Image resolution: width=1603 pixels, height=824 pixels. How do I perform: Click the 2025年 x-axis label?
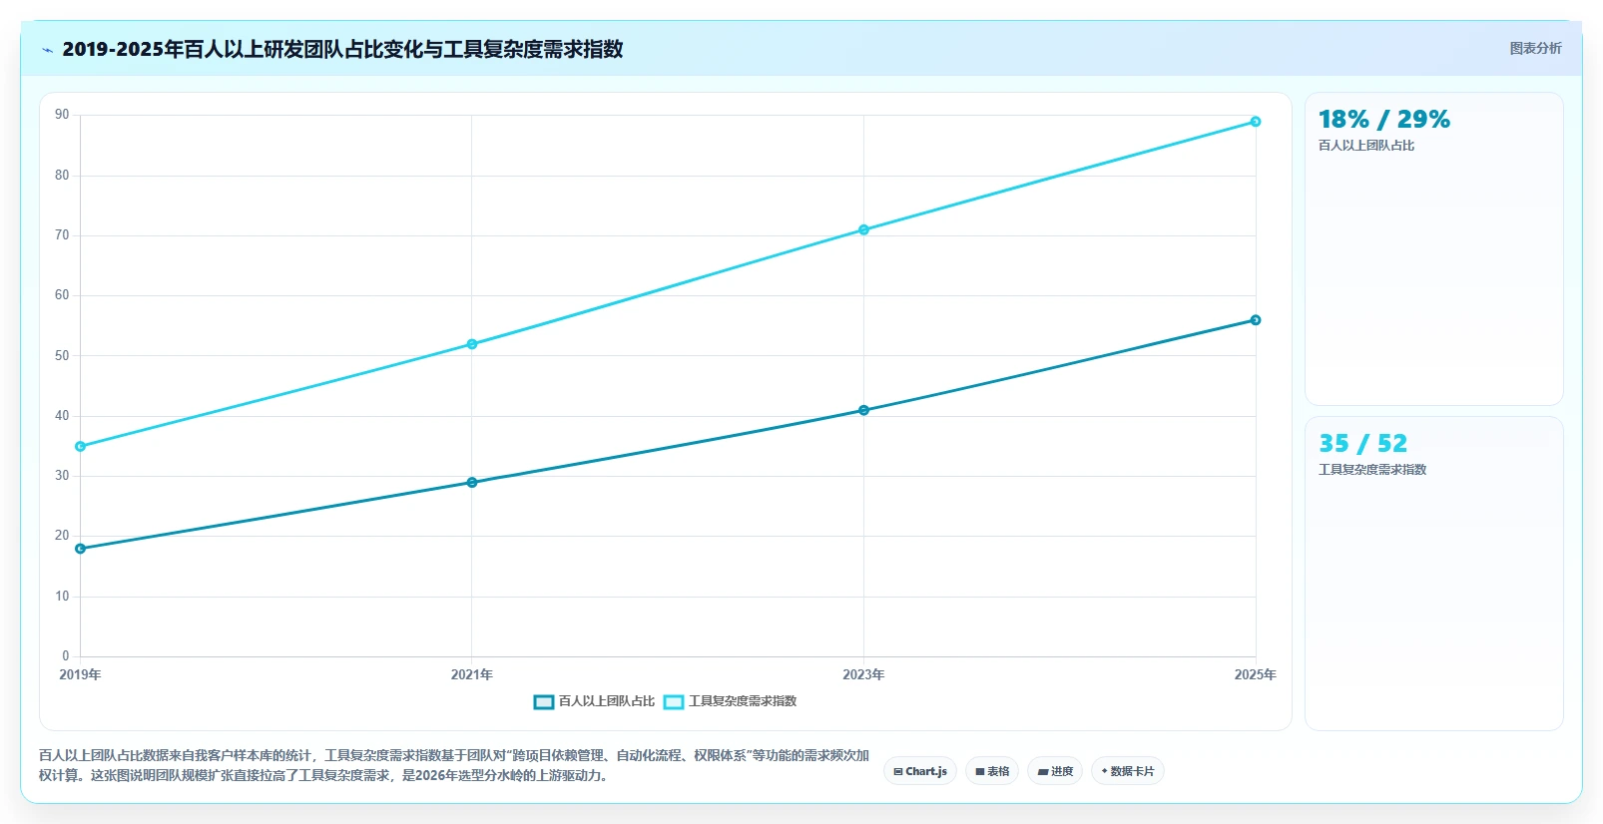(1255, 675)
